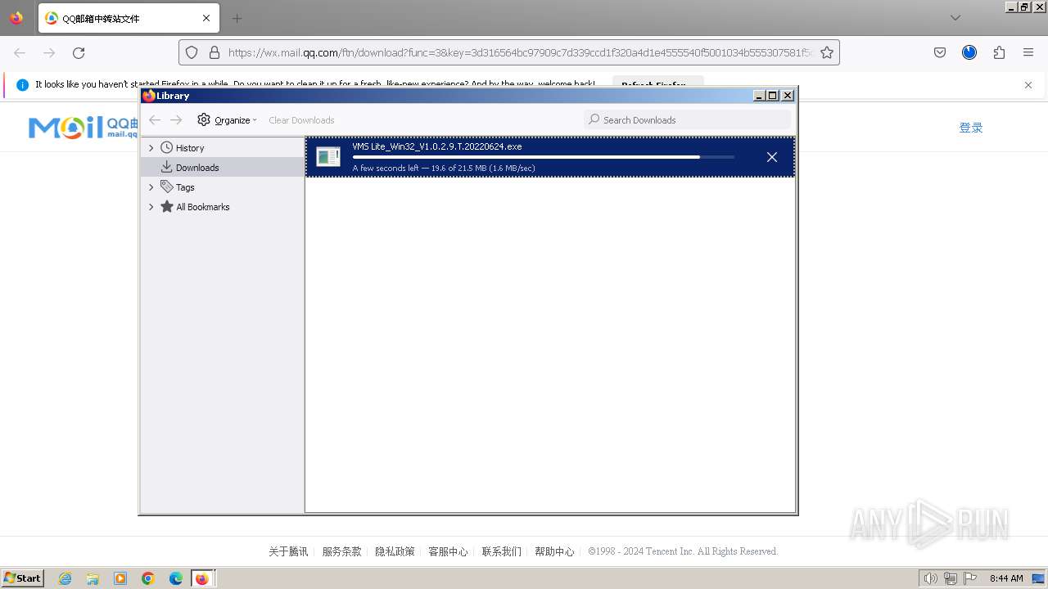This screenshot has width=1048, height=589.
Task: Open Firefox application hamburger menu
Action: [1028, 52]
